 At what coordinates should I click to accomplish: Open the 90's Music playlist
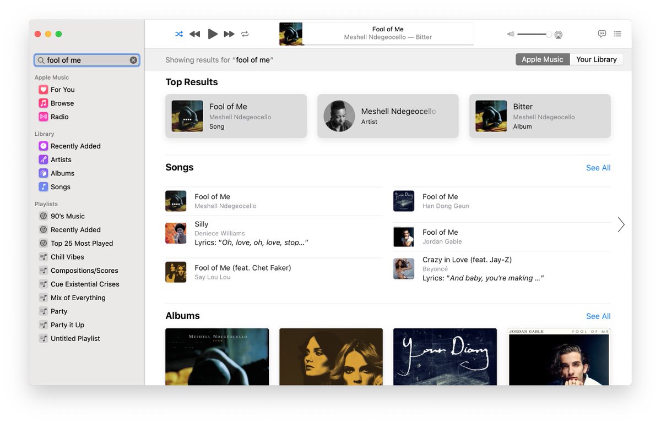(x=62, y=216)
